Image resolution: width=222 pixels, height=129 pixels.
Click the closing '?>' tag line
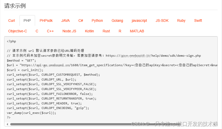[x=9, y=117]
